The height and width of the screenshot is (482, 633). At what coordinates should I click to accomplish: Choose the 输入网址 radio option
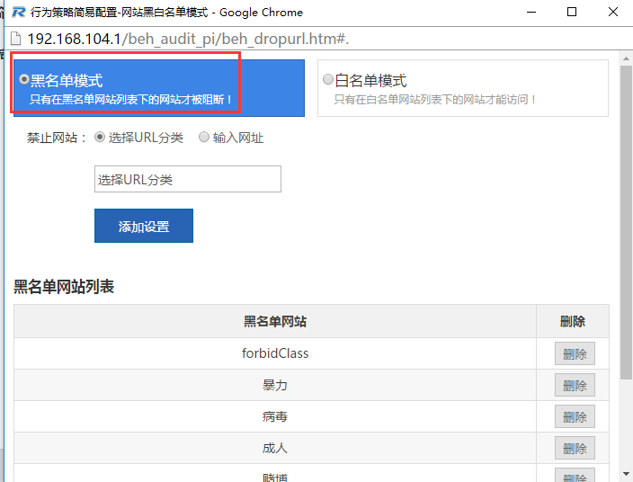click(x=204, y=138)
